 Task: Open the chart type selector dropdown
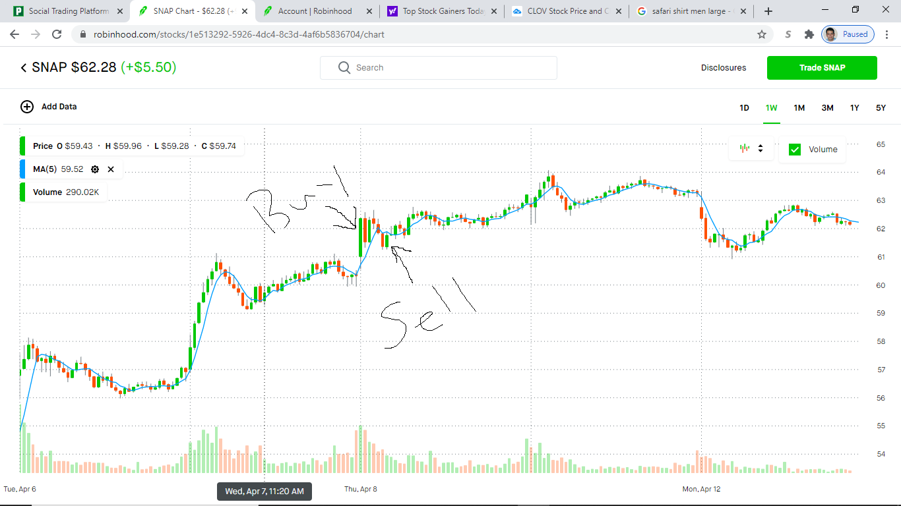point(752,149)
